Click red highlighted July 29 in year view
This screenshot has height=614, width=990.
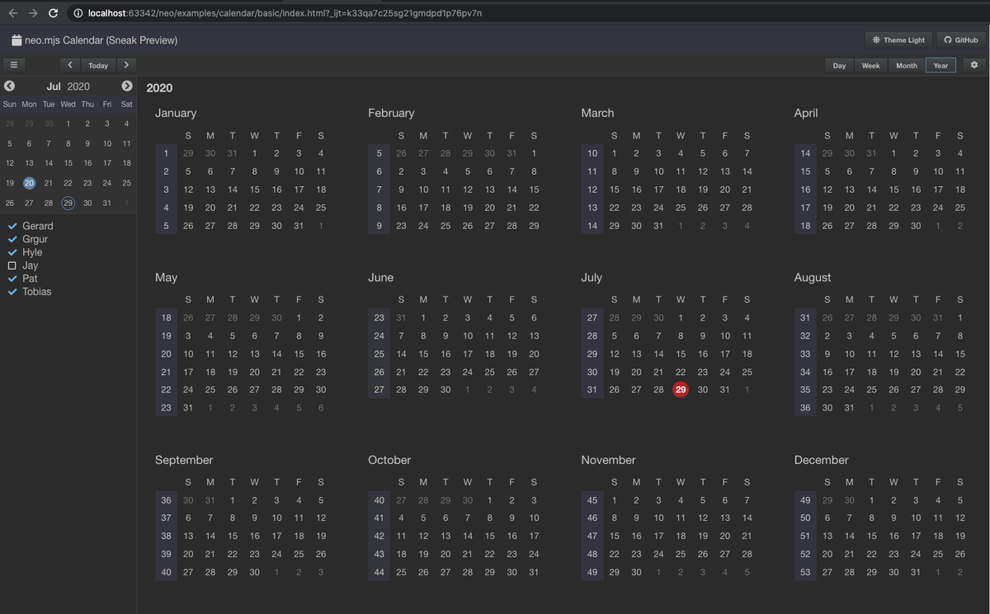pyautogui.click(x=681, y=390)
